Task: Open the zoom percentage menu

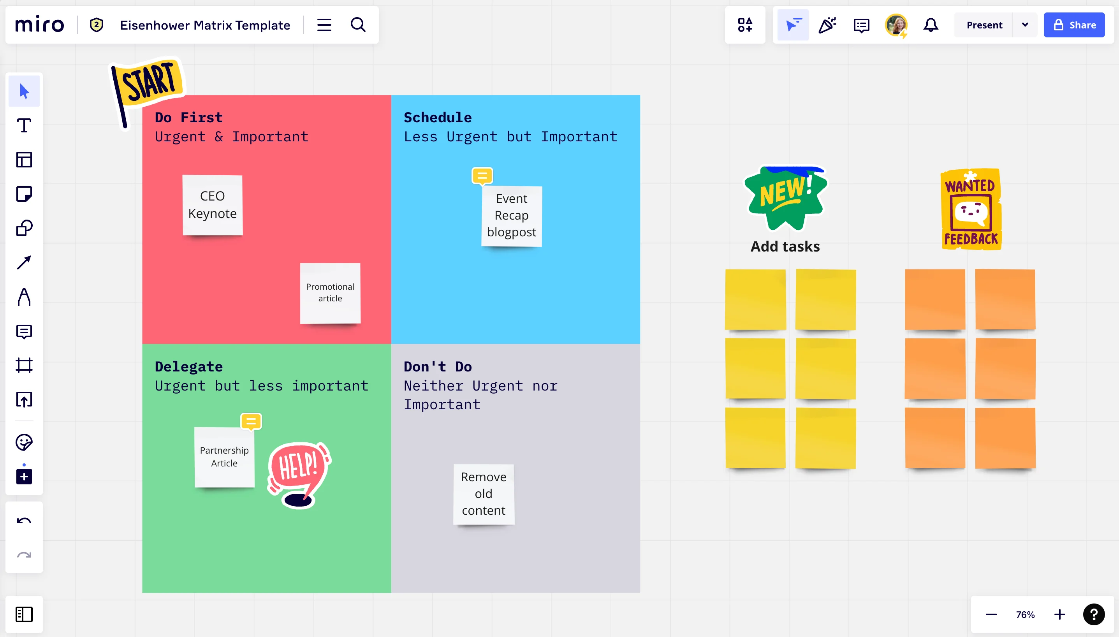Action: (x=1025, y=615)
